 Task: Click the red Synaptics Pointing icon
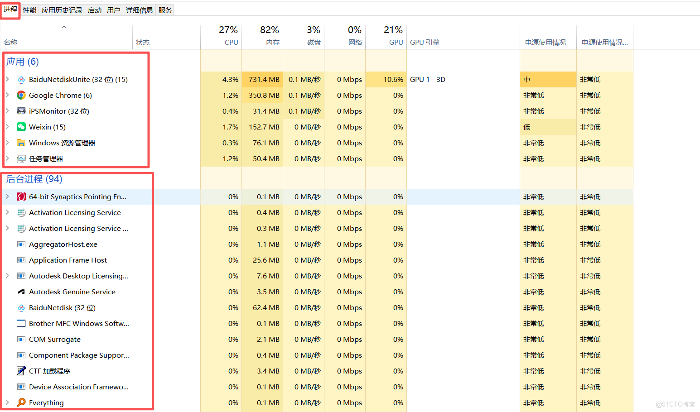[21, 197]
